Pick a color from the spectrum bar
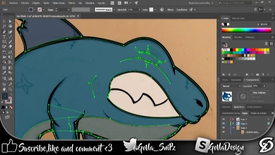275x155 pixels. (x=246, y=30)
